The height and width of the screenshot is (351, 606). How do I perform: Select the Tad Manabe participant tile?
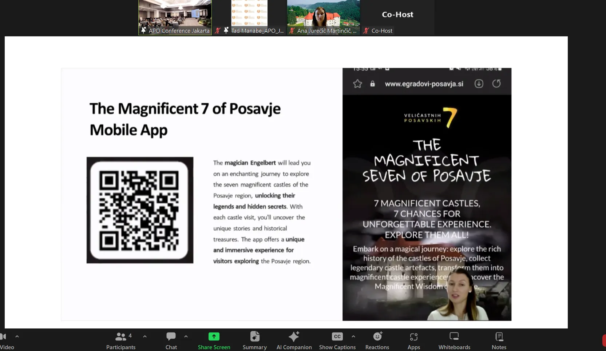tap(249, 17)
